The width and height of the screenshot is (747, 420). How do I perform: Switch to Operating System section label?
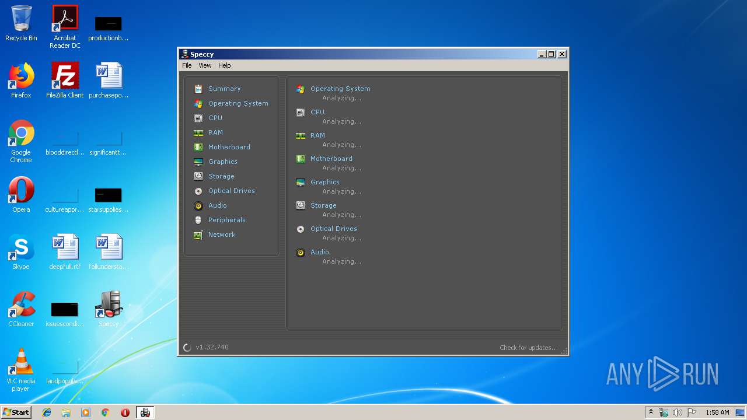pyautogui.click(x=238, y=103)
